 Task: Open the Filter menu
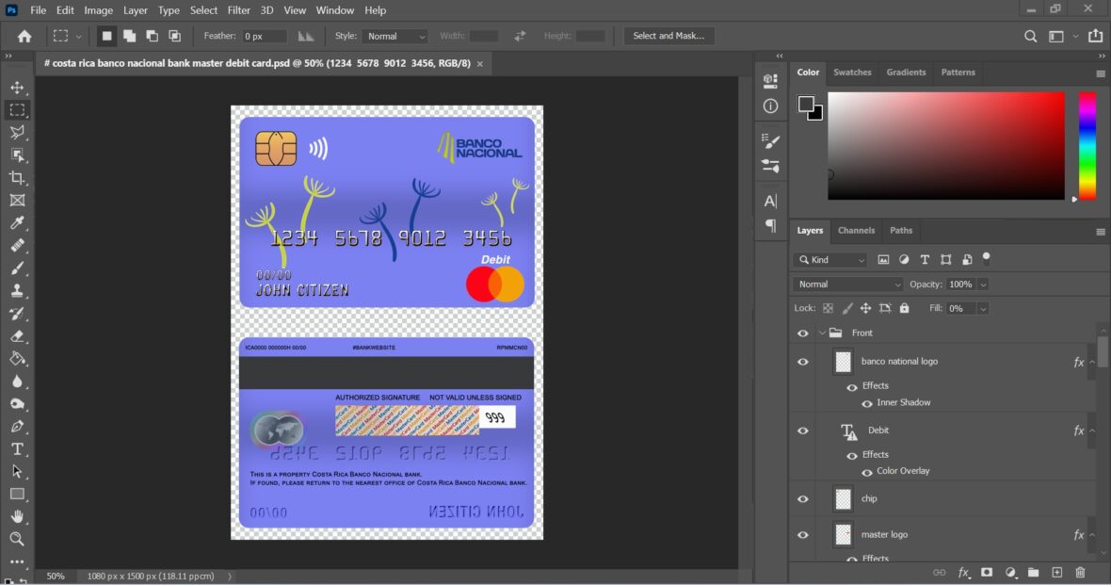[239, 10]
